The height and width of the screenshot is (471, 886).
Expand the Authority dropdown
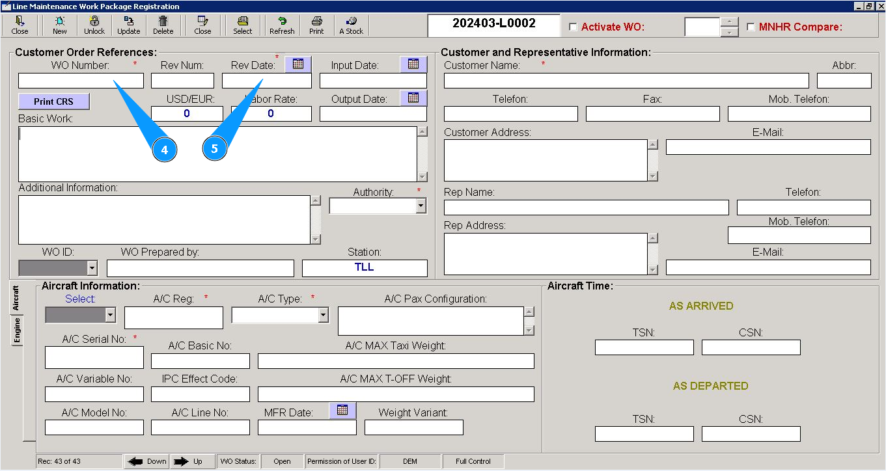click(x=421, y=206)
